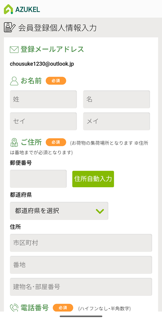The width and height of the screenshot is (162, 321).
Task: Focus the 名 given name field
Action: coord(117,99)
